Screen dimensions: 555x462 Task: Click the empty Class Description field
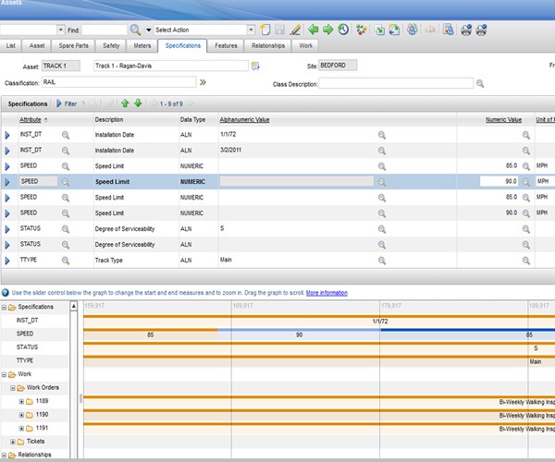[396, 83]
